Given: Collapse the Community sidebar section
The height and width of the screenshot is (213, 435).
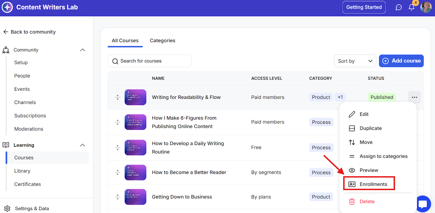Looking at the screenshot, I should (x=83, y=50).
